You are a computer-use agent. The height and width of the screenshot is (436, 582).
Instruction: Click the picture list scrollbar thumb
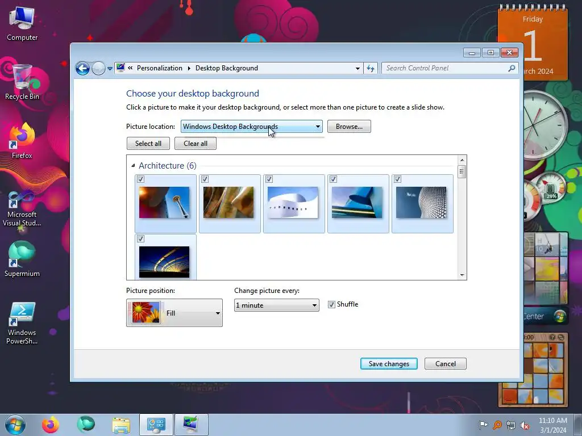click(462, 171)
